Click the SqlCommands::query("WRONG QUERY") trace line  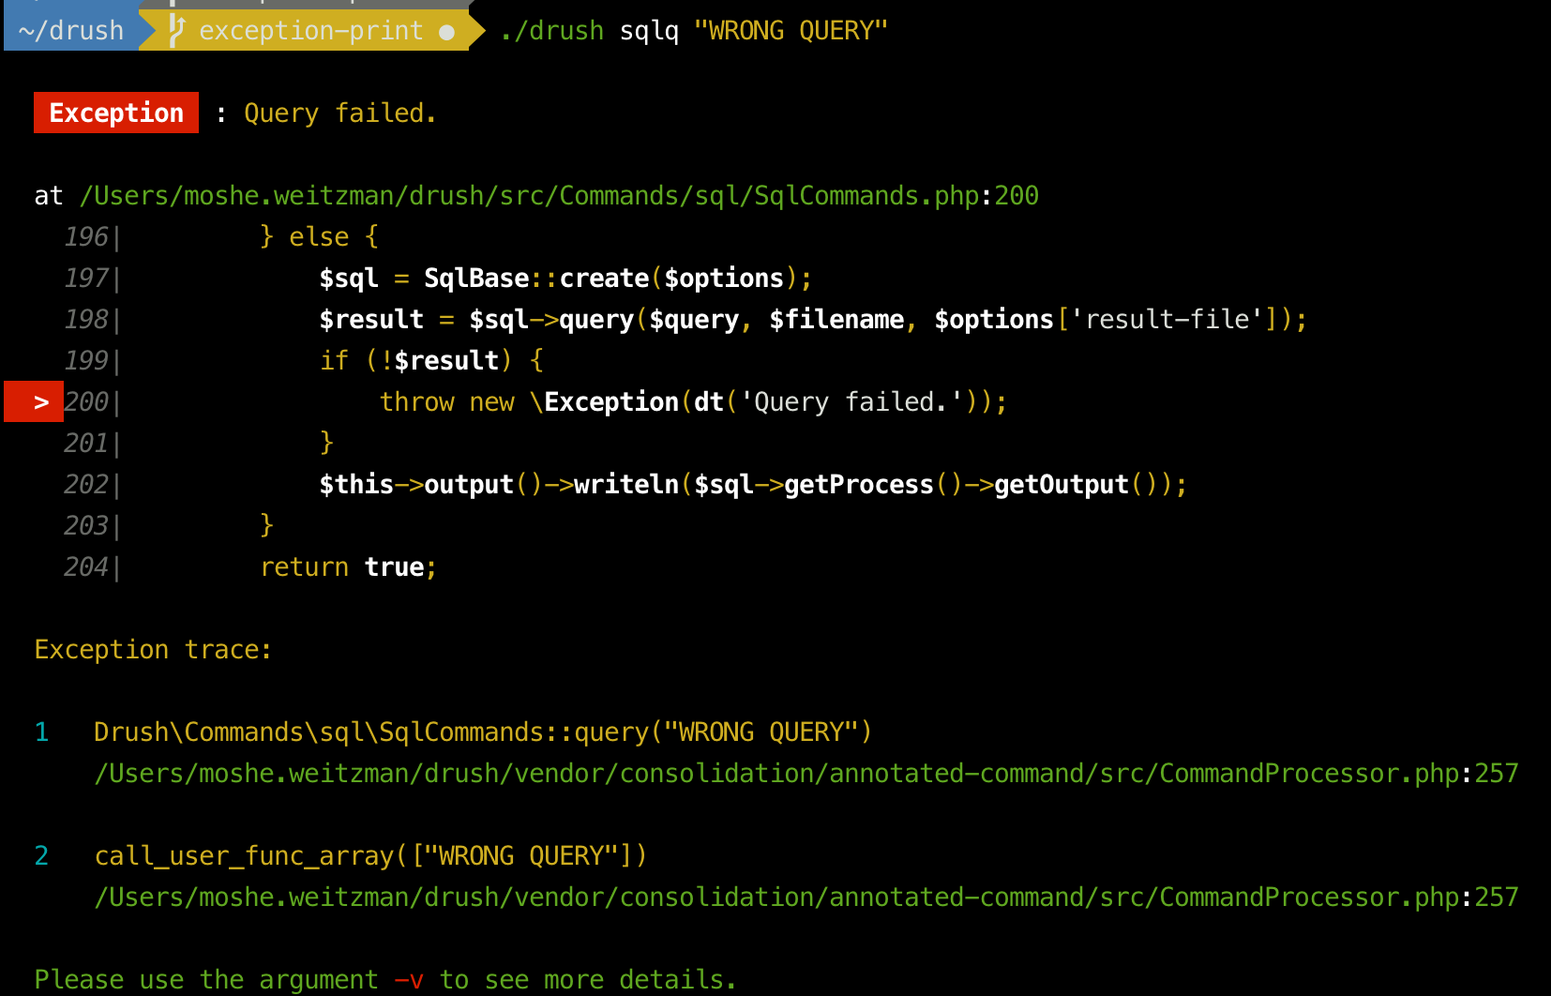(483, 732)
